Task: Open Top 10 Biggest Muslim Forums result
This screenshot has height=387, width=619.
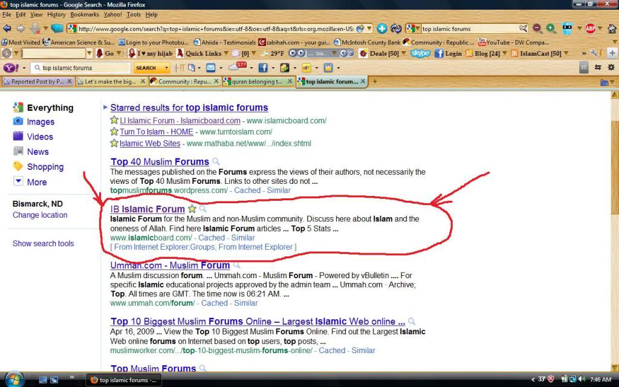Action: pos(258,322)
